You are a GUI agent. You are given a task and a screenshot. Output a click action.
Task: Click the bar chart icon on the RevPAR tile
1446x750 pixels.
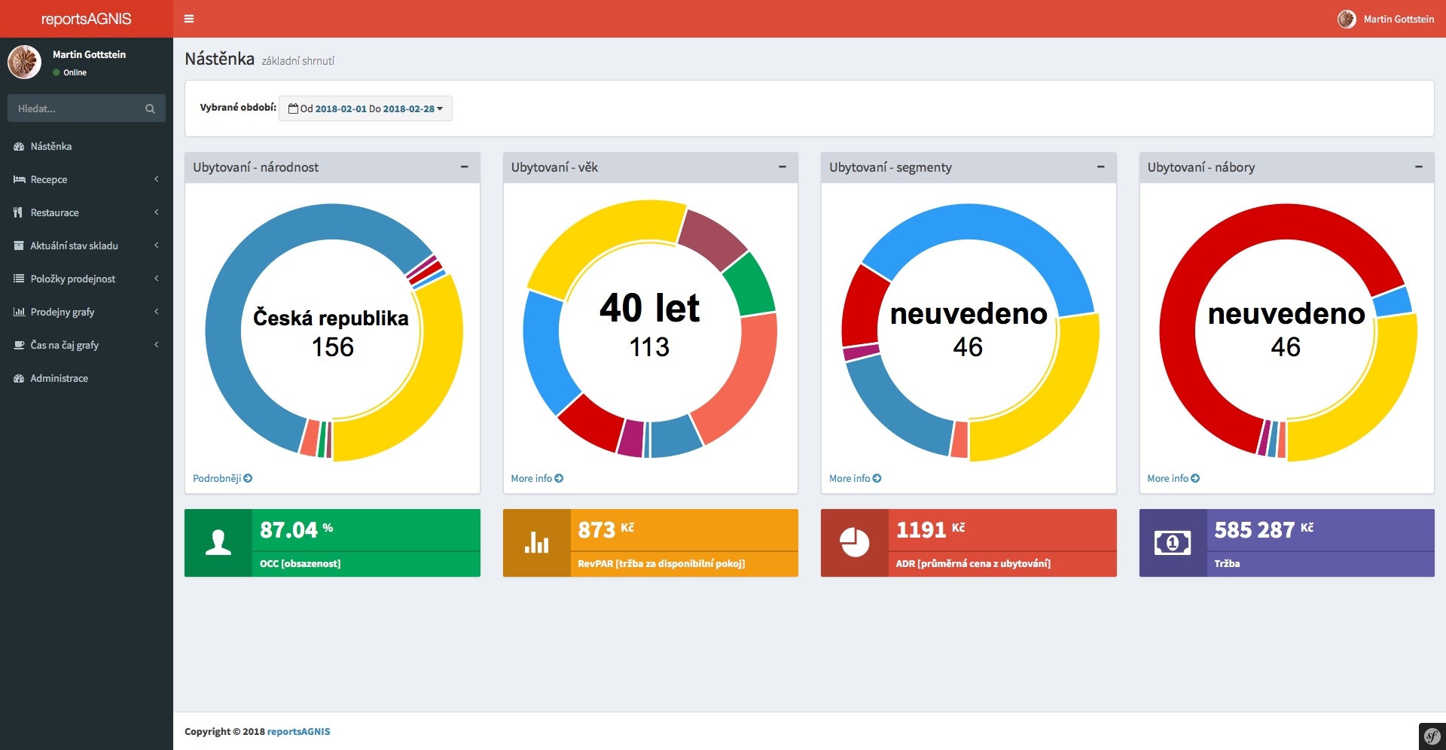tap(536, 543)
